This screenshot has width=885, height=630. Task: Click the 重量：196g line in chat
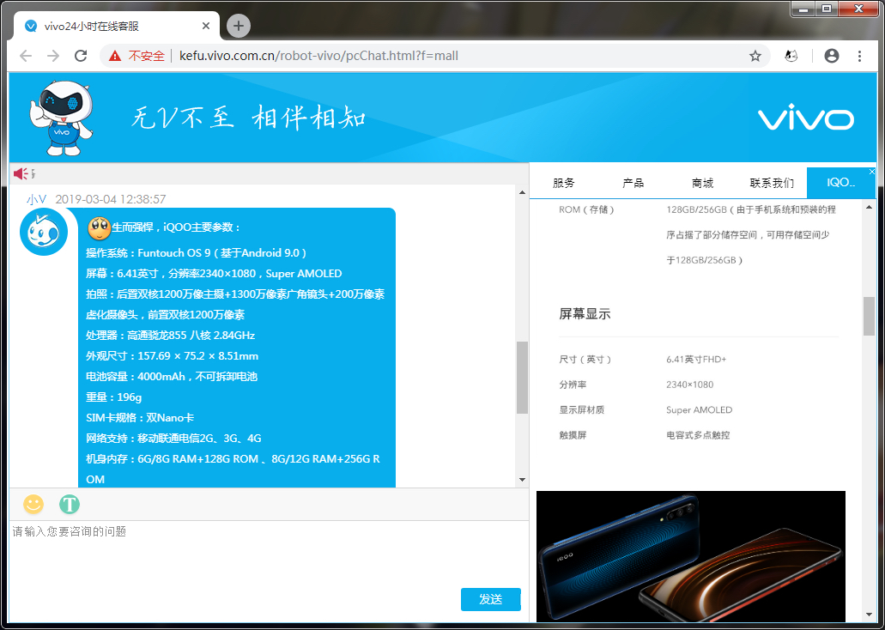(x=113, y=397)
